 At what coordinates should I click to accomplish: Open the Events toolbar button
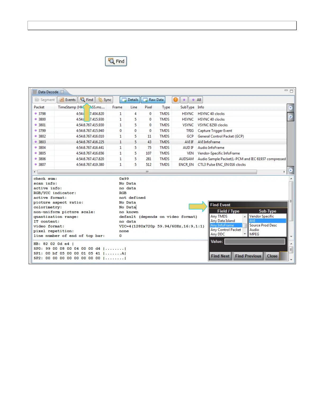coord(67,100)
